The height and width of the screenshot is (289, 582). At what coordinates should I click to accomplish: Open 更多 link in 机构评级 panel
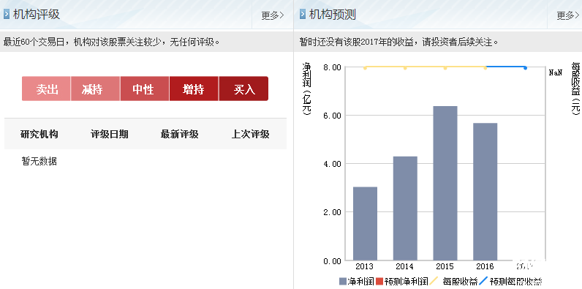click(x=273, y=15)
